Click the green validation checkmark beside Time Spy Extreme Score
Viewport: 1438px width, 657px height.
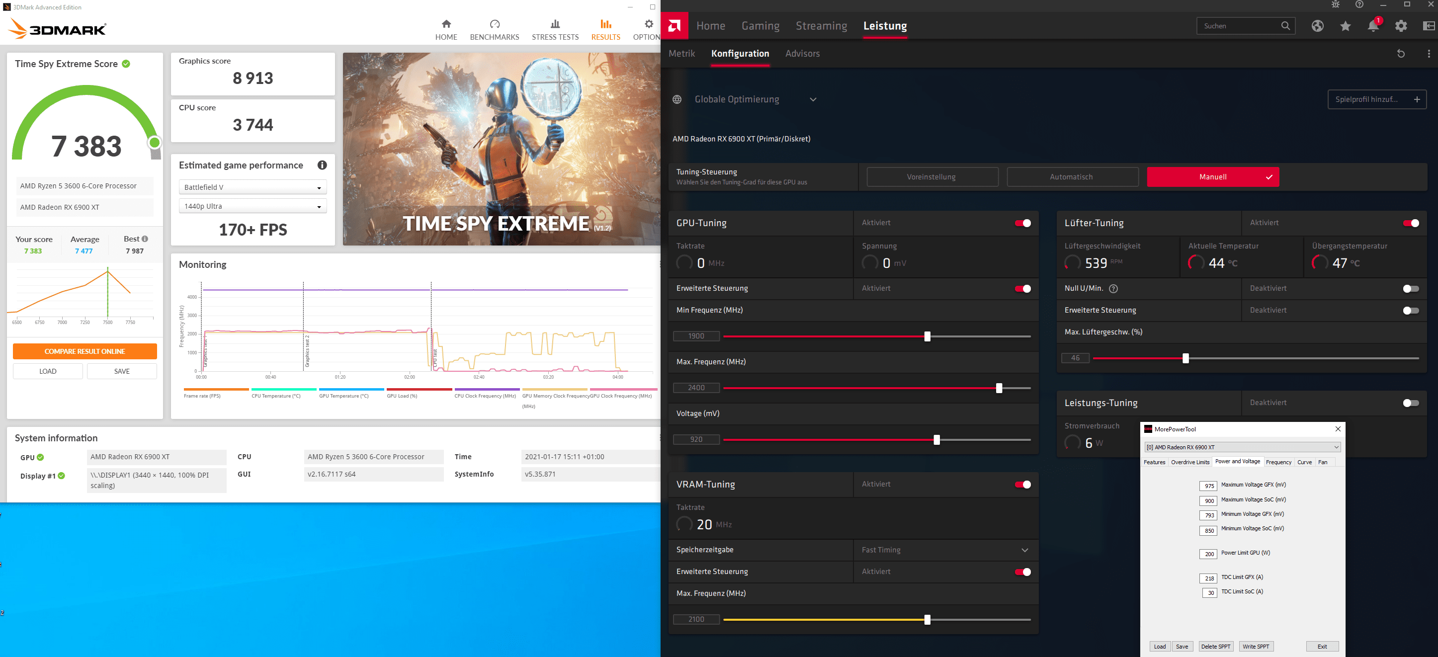pyautogui.click(x=126, y=64)
